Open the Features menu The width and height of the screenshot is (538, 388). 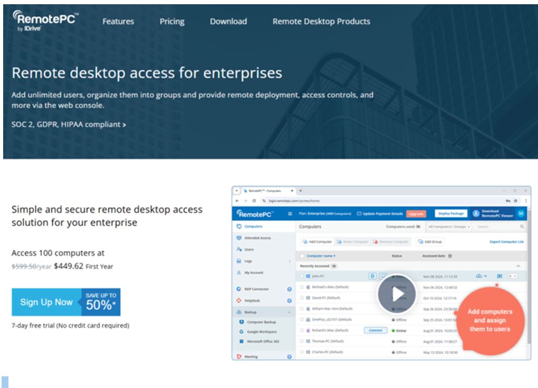click(x=118, y=22)
